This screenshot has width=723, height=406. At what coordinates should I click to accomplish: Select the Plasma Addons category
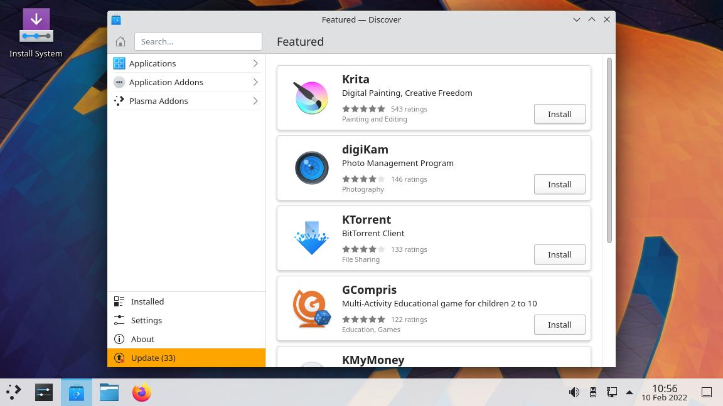coord(186,101)
